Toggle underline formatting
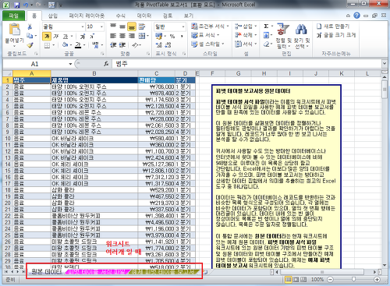The height and width of the screenshot is (286, 390). click(x=66, y=36)
